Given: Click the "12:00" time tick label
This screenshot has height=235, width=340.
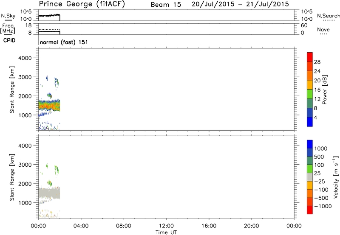Looking at the screenshot, I should point(166,226).
